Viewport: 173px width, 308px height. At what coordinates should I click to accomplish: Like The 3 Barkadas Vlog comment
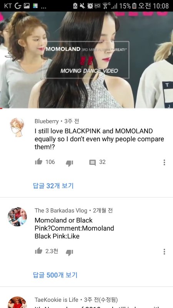(x=39, y=251)
